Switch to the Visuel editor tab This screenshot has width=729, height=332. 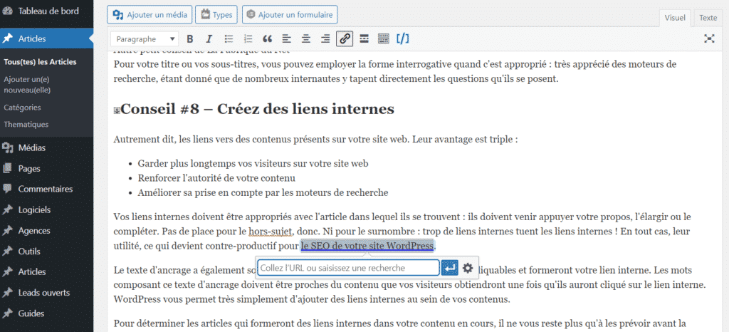pos(674,17)
